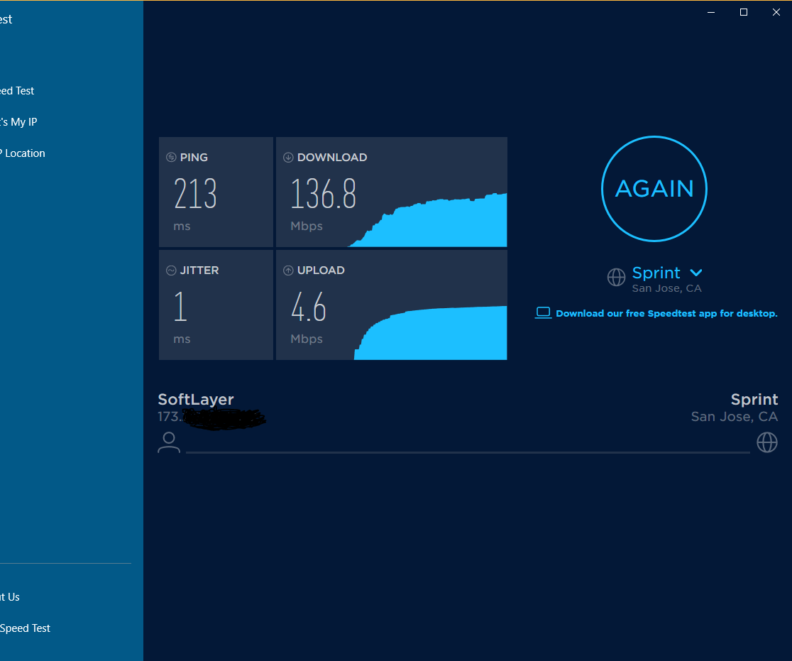This screenshot has height=661, width=792.
Task: Select IP Location in the sidebar
Action: click(22, 153)
